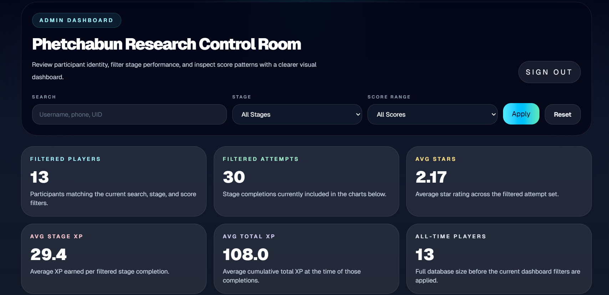Select the Admin Dashboard badge

coord(76,20)
